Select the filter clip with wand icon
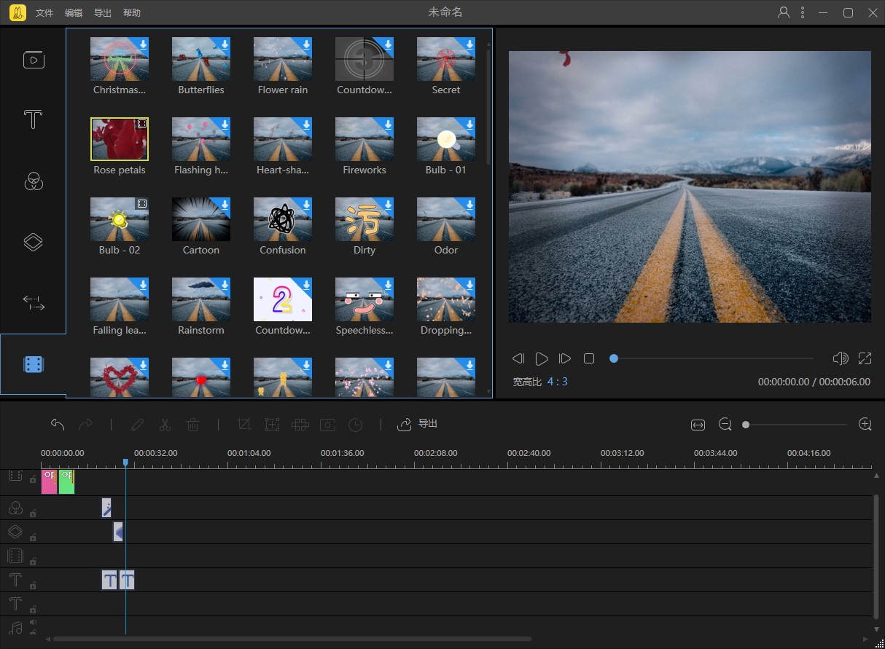885x649 pixels. tap(106, 508)
